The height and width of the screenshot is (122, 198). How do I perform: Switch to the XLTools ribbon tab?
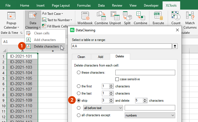pyautogui.click(x=171, y=5)
